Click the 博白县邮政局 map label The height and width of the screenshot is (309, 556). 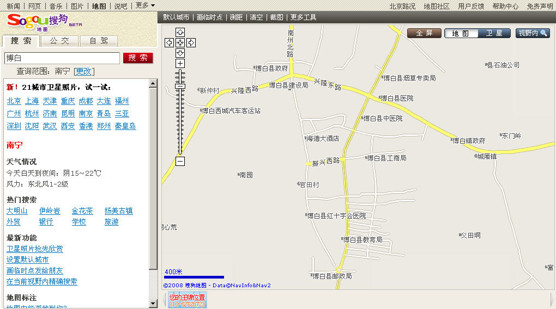click(x=331, y=276)
